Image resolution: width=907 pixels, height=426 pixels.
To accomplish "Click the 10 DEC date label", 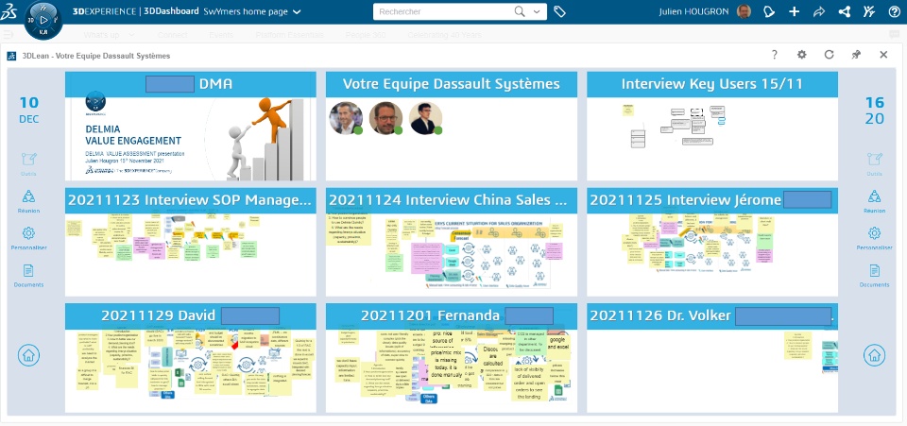I will 29,110.
